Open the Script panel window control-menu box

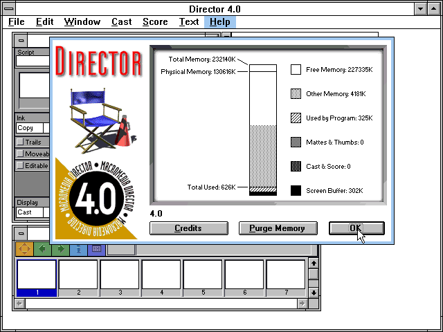coord(21,41)
